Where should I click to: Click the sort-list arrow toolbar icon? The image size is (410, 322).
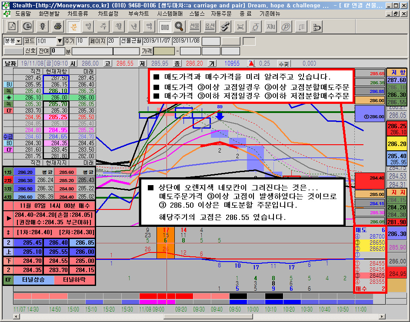click(301, 27)
